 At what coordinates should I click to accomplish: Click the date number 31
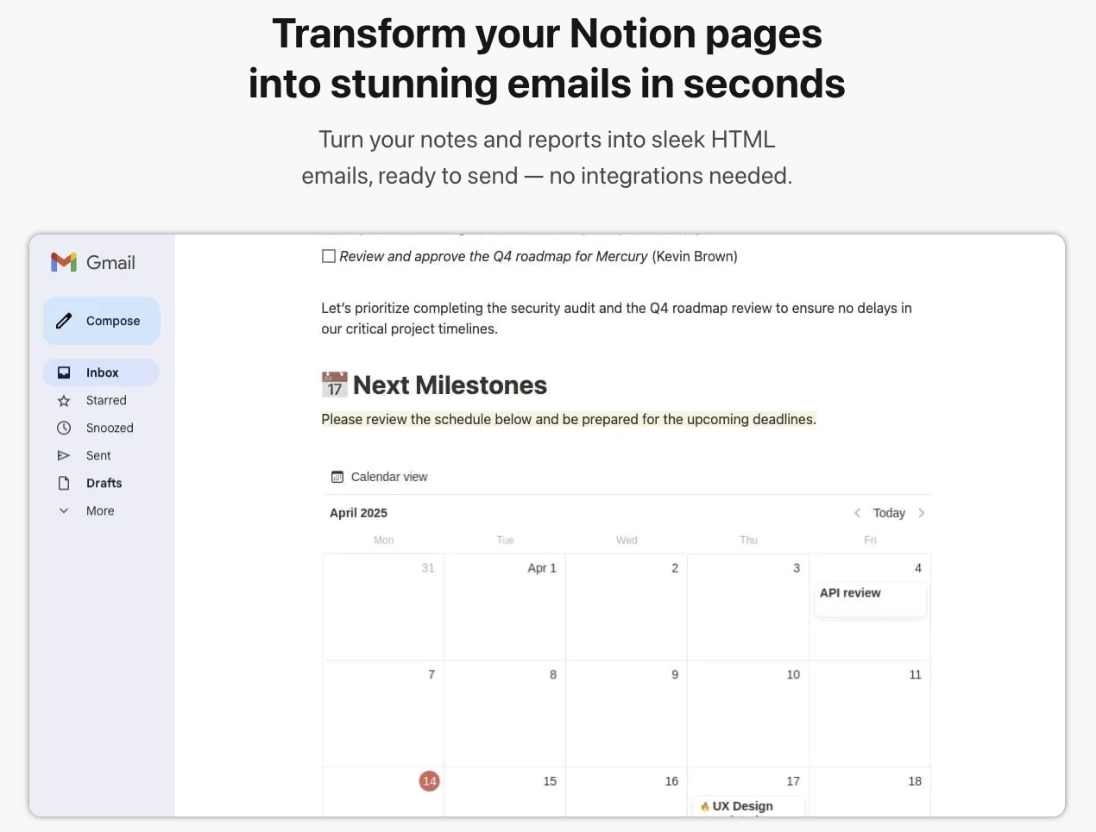(428, 568)
